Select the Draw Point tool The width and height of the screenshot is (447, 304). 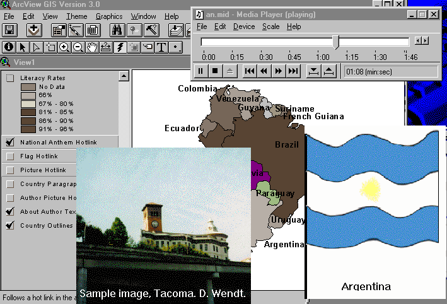176,47
